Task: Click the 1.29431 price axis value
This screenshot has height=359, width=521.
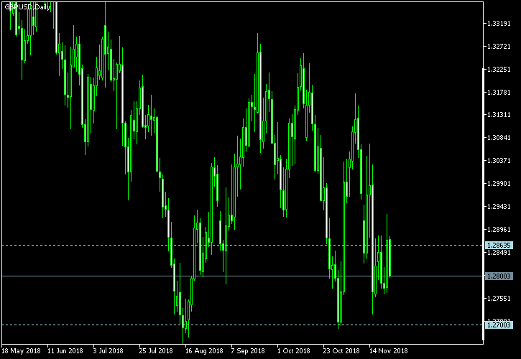Action: [499, 207]
